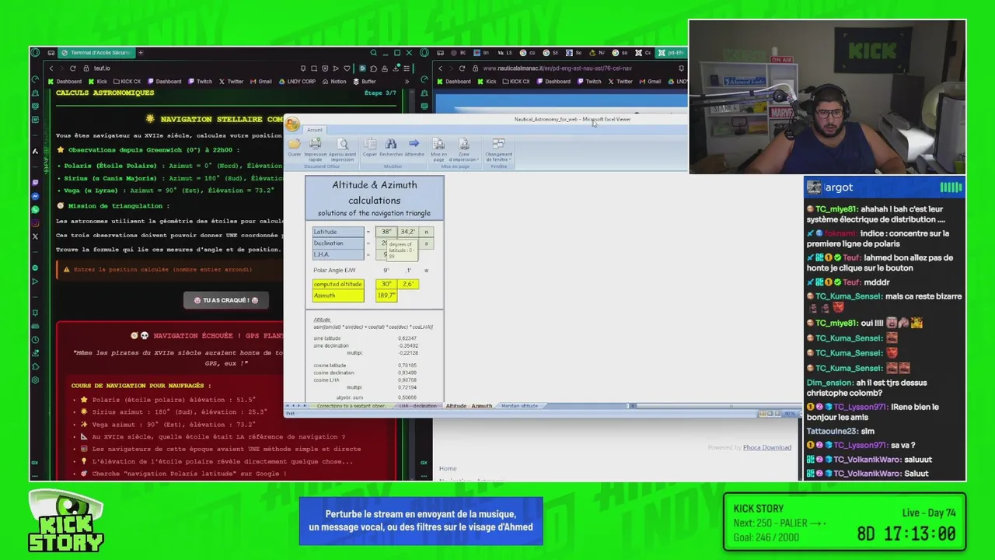Click the Terminal d'Accès Sécurisé browser tab

[x=96, y=53]
